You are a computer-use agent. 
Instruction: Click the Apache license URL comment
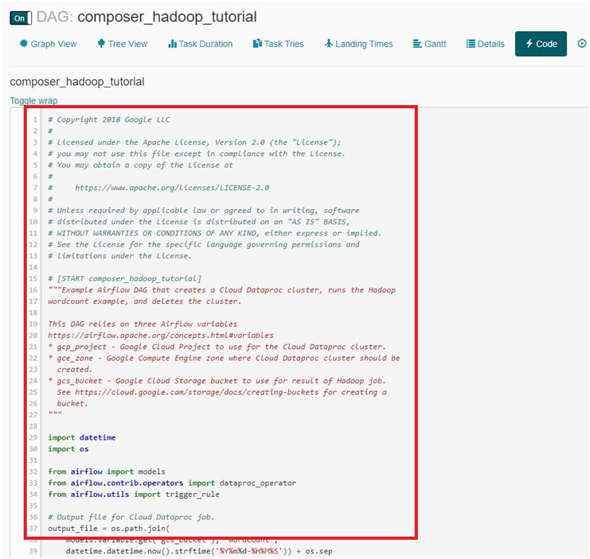(x=172, y=188)
